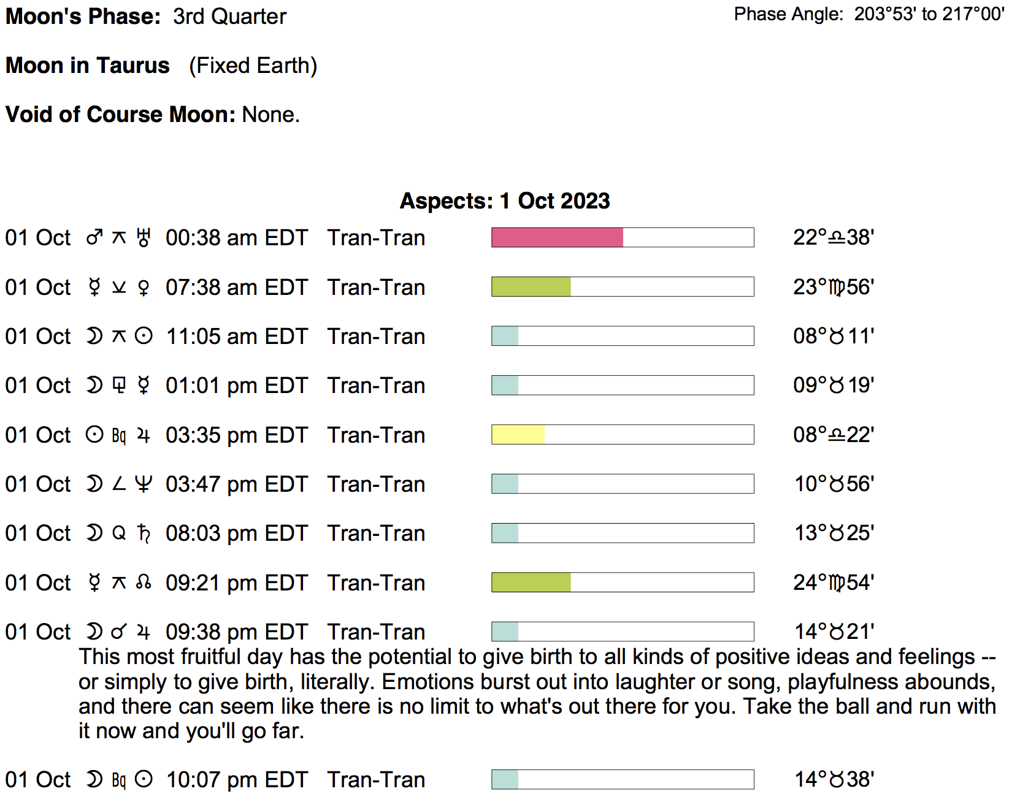Click the yellow strength bar for Sun-Jupiter aspect
Viewport: 1028px width, 802px height.
[x=518, y=435]
